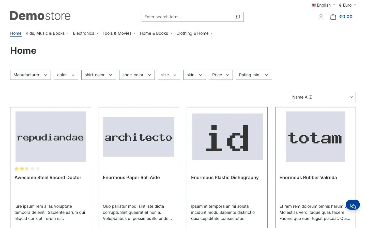This screenshot has height=228, width=366.
Task: Open the Clothing & Home menu
Action: click(194, 33)
